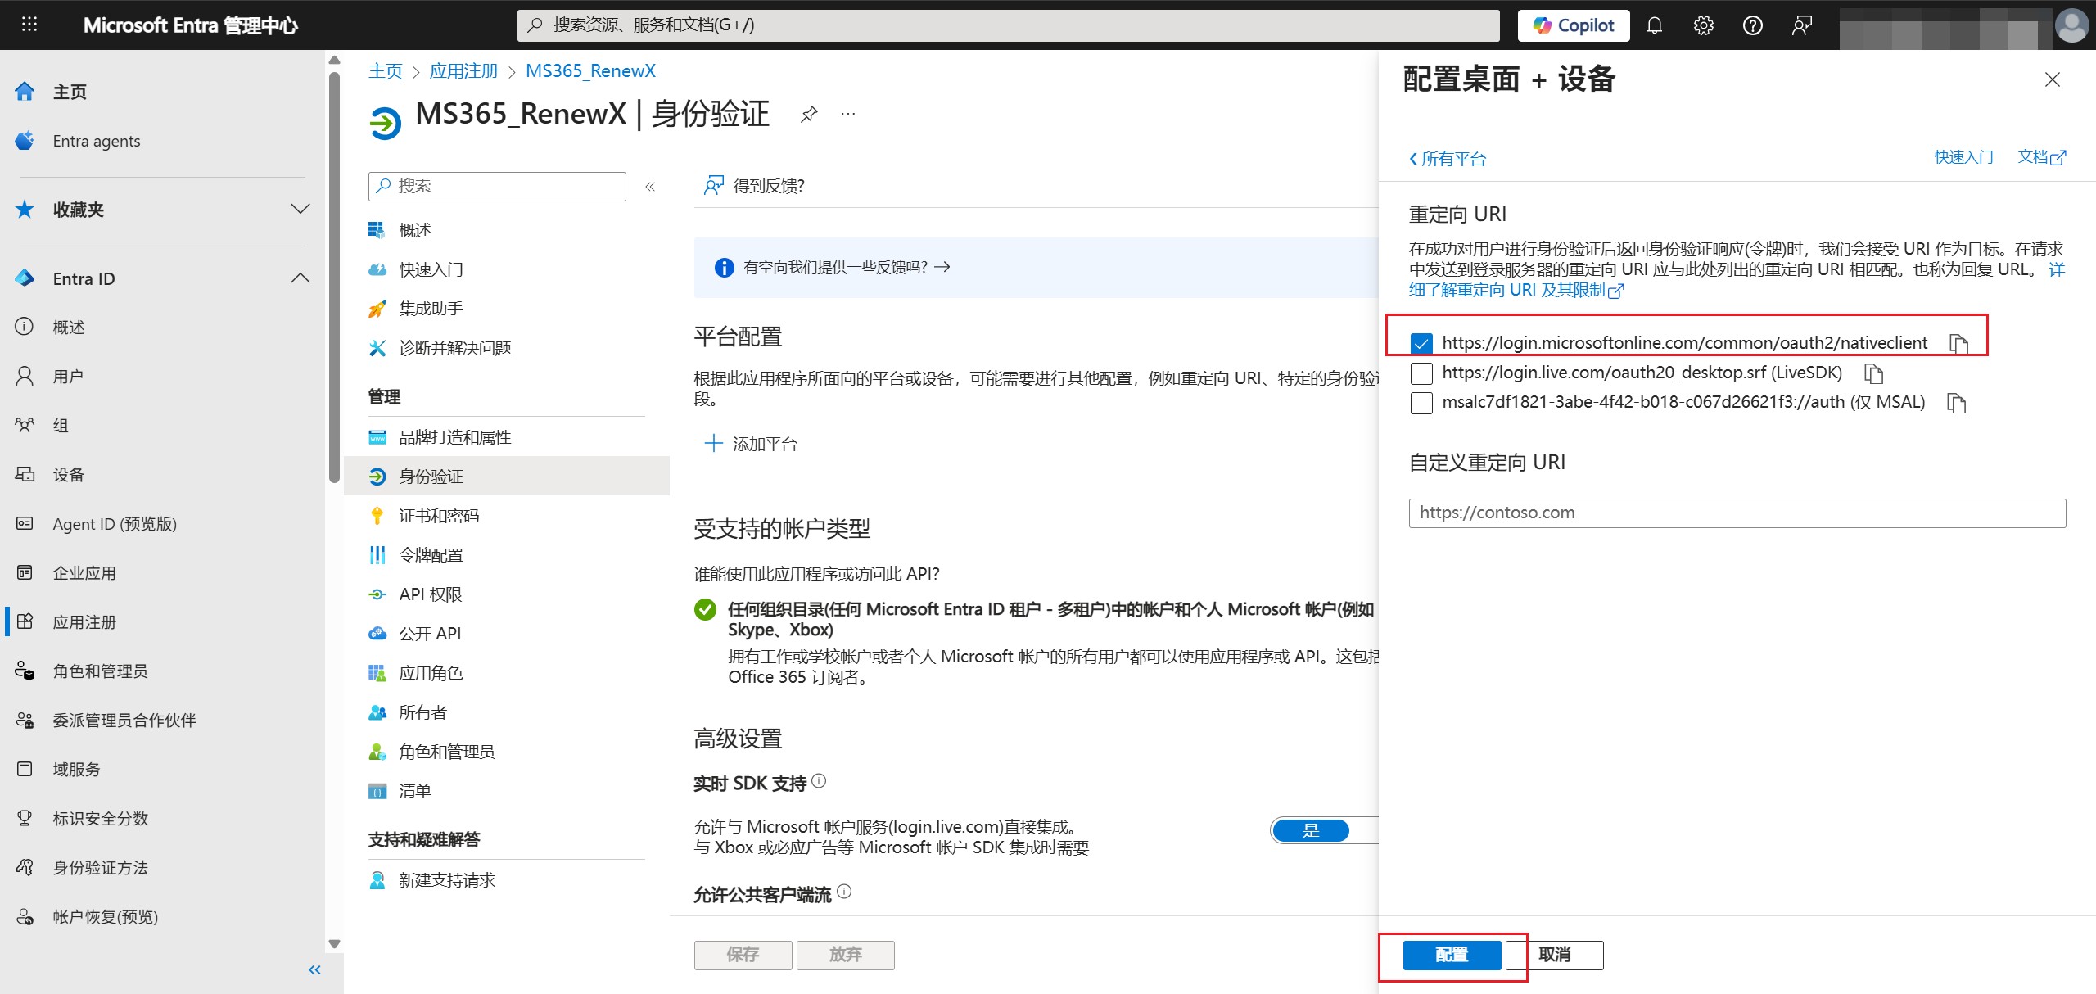The image size is (2096, 994).
Task: Open 品牌打造和属性
Action: [x=454, y=437]
